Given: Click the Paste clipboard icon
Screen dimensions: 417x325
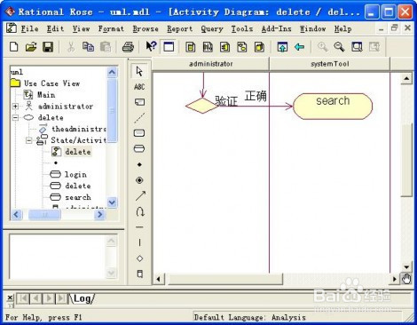Looking at the screenshot, I should [106, 47].
